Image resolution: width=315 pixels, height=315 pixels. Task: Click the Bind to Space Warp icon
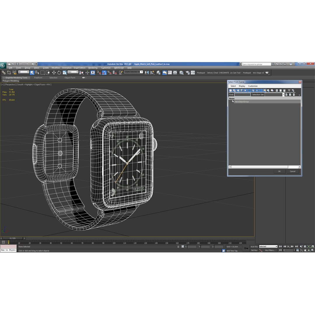(14, 73)
